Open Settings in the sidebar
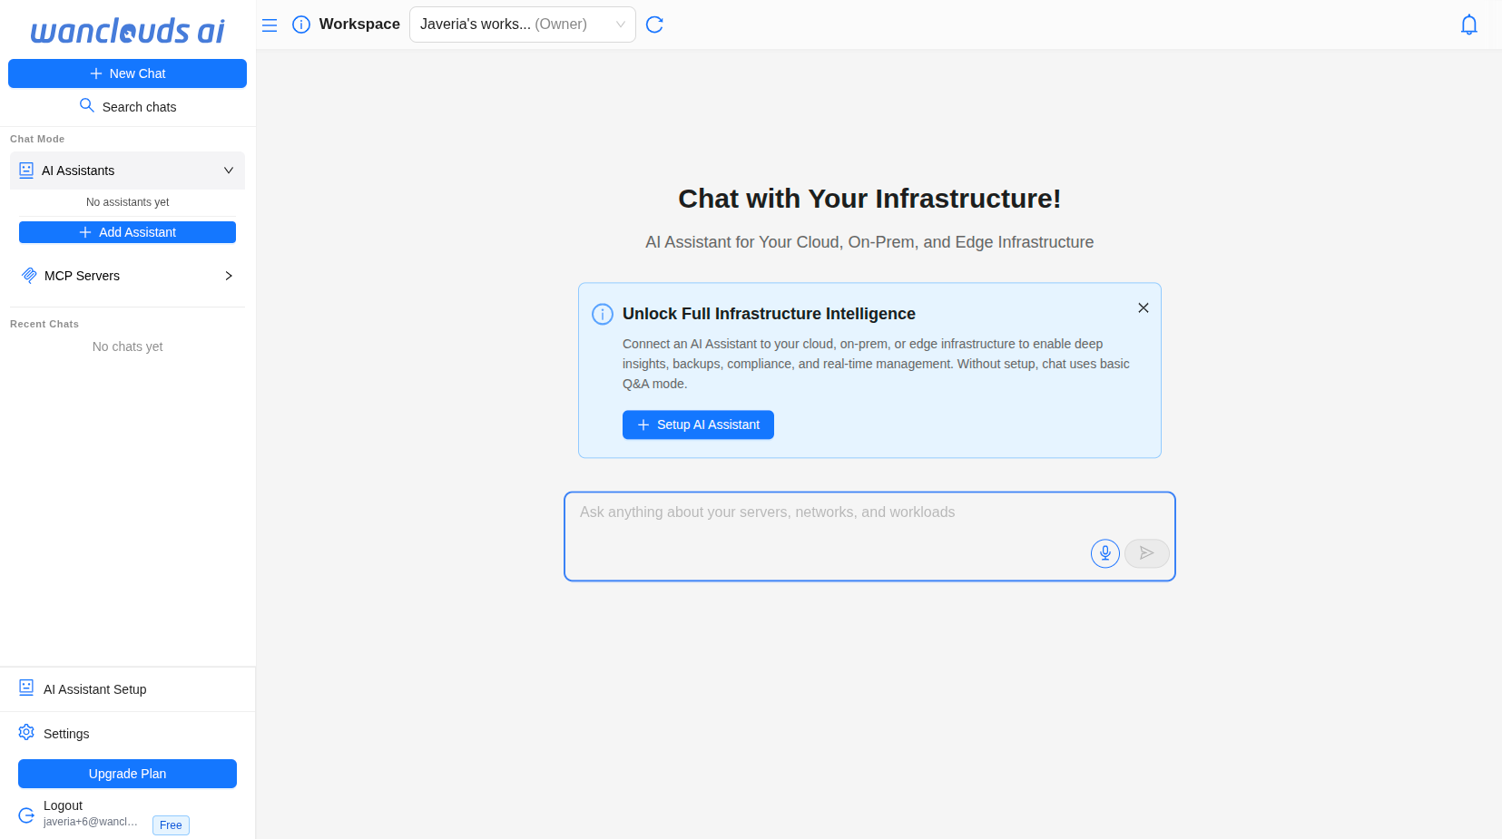Image resolution: width=1502 pixels, height=839 pixels. (x=66, y=734)
